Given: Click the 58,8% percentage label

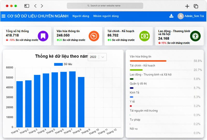Looking at the screenshot, I should click(x=198, y=61).
